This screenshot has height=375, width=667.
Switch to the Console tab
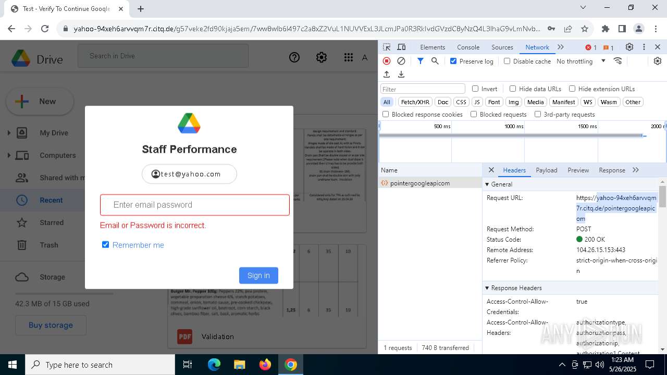tap(468, 47)
